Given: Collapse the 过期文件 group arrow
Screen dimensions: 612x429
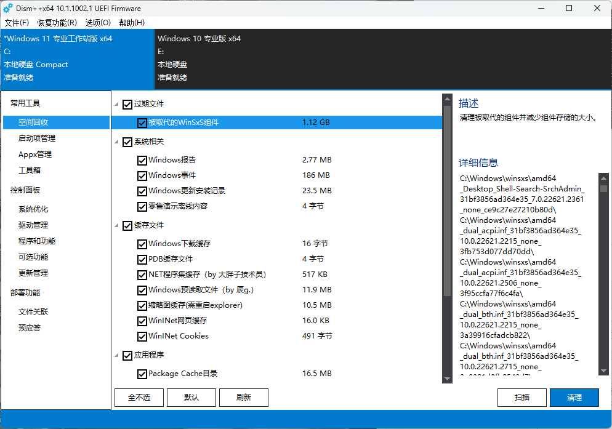Looking at the screenshot, I should (117, 105).
